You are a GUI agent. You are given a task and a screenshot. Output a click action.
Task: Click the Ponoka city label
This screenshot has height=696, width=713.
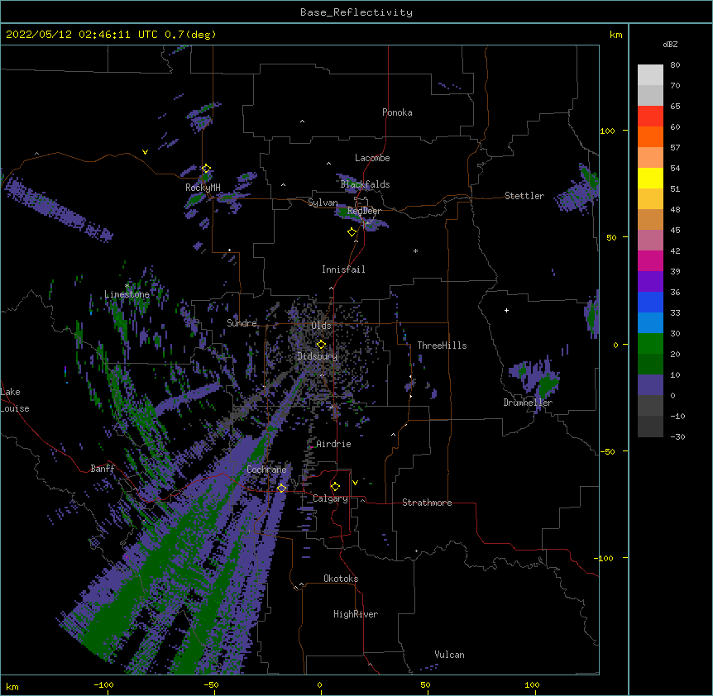pos(397,112)
